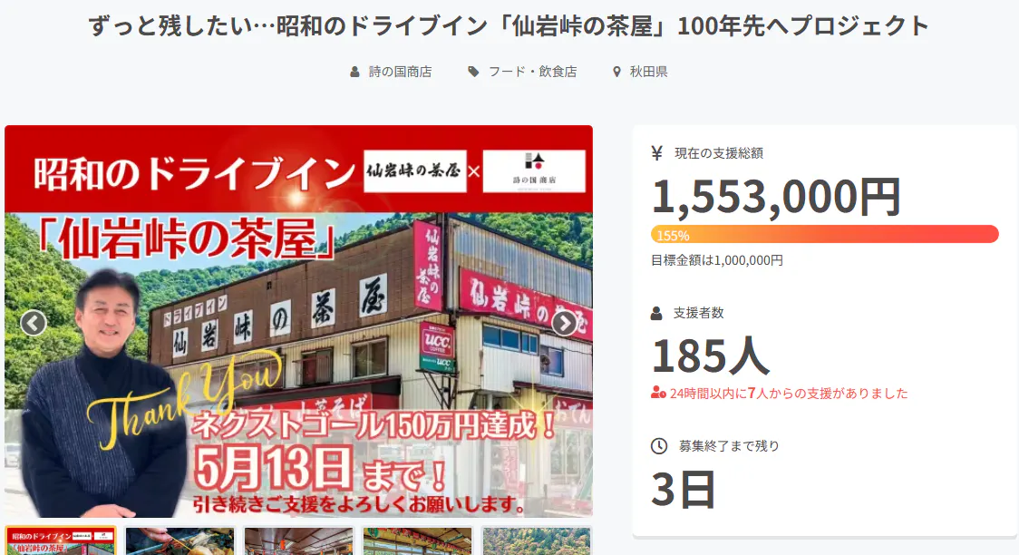Viewport: 1019px width, 555px height.
Task: Click the red user icon for 24-hour support notice
Action: [x=658, y=394]
